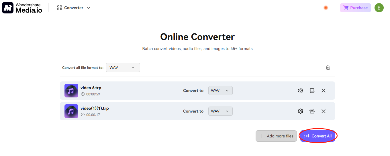Open settings gear for video(1)(1).trp
390x156 pixels.
coord(301,111)
